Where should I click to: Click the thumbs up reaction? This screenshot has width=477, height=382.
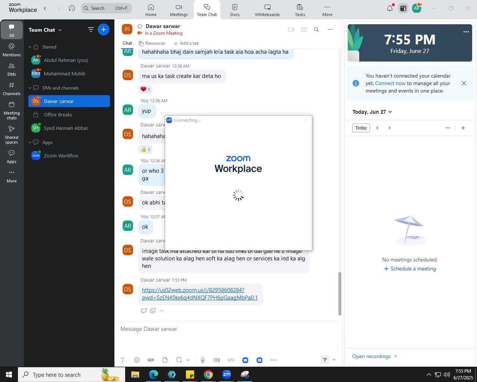tap(145, 150)
